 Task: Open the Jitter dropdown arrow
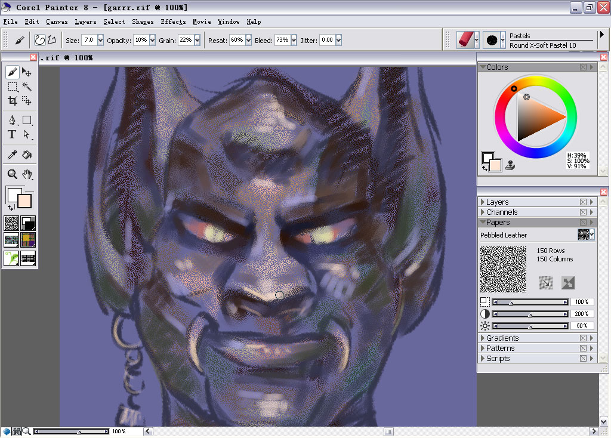[339, 40]
